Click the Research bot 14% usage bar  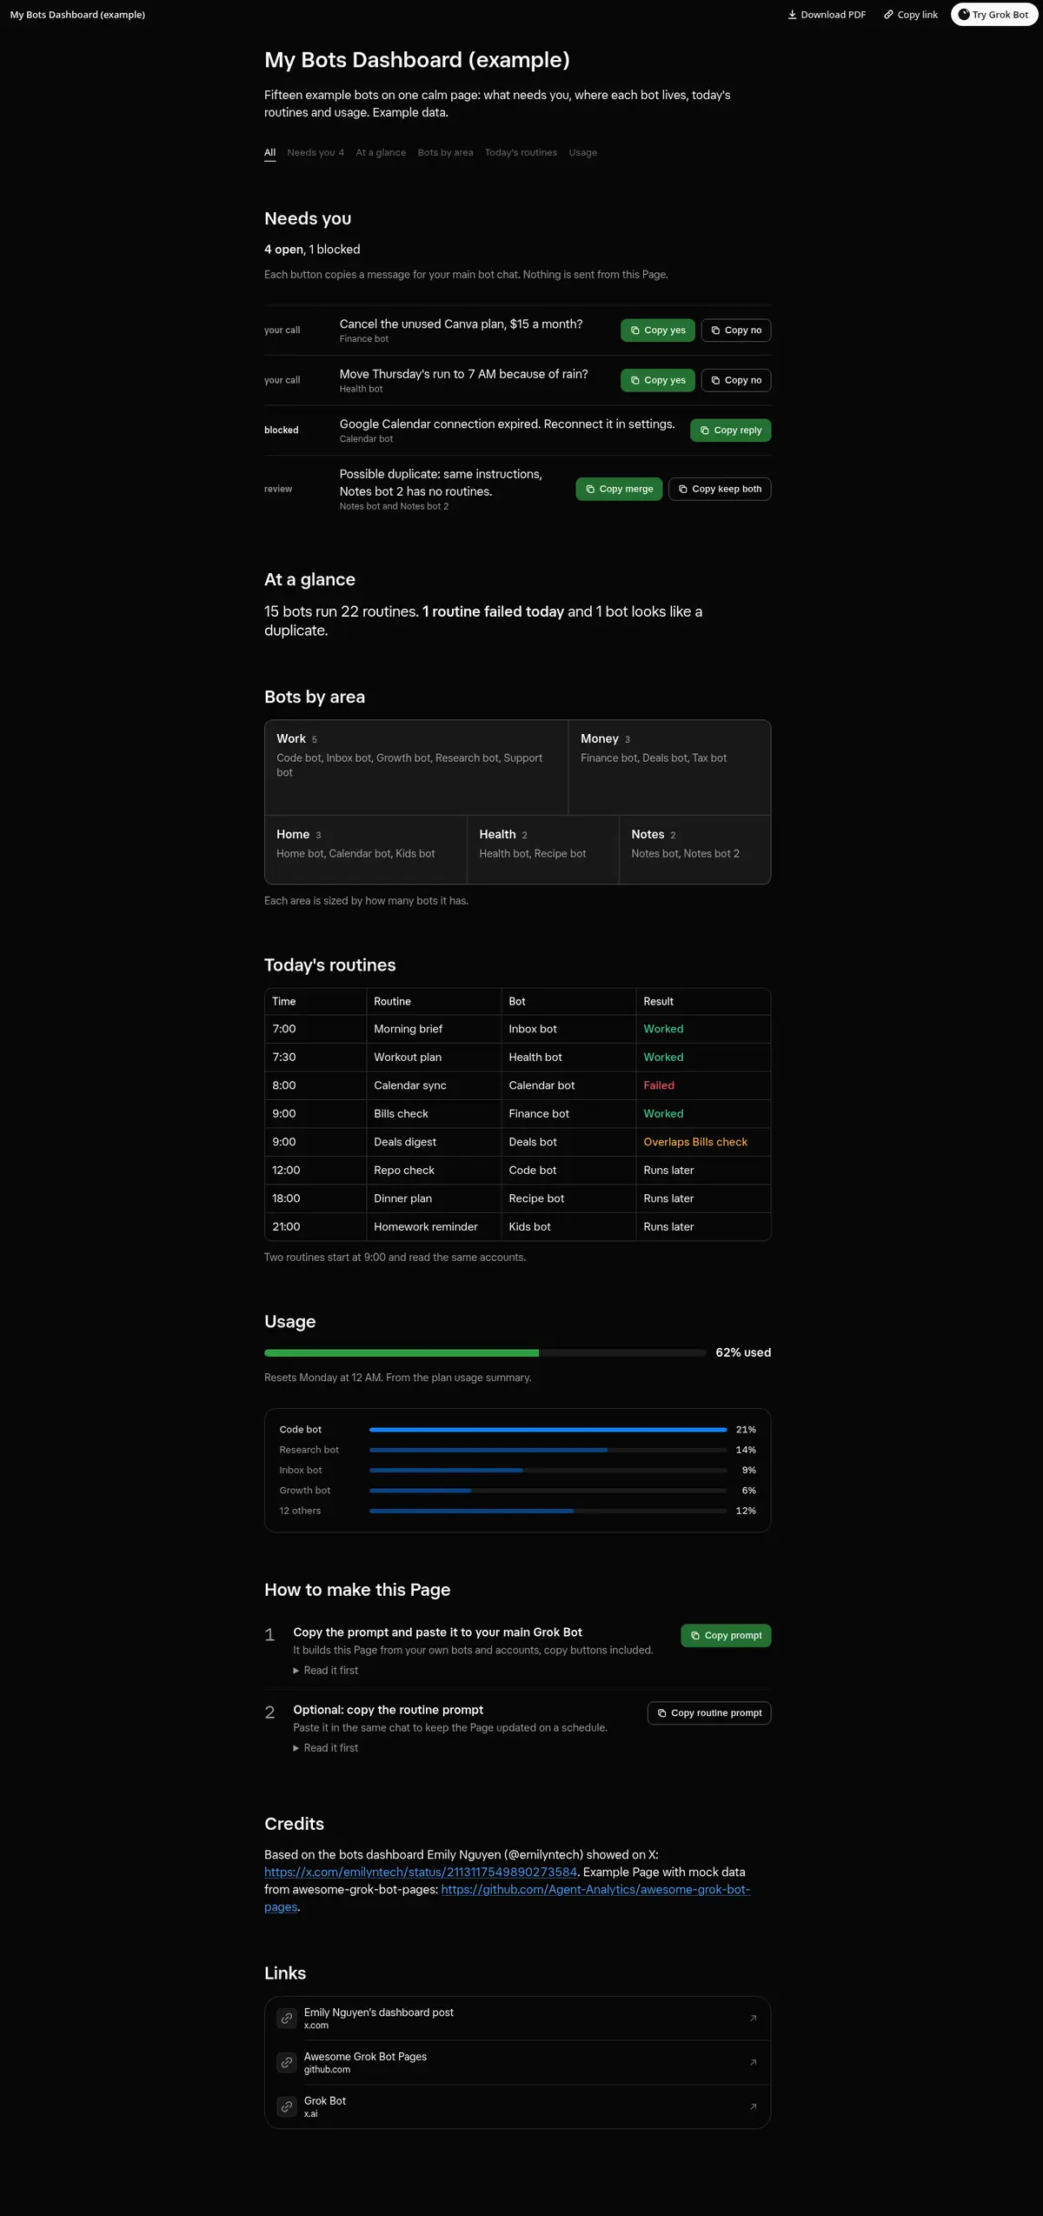coord(548,1450)
